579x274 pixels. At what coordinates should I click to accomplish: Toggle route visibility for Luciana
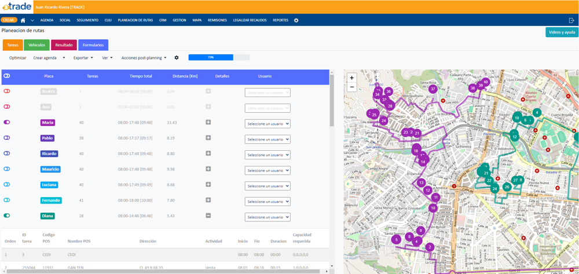pos(6,184)
